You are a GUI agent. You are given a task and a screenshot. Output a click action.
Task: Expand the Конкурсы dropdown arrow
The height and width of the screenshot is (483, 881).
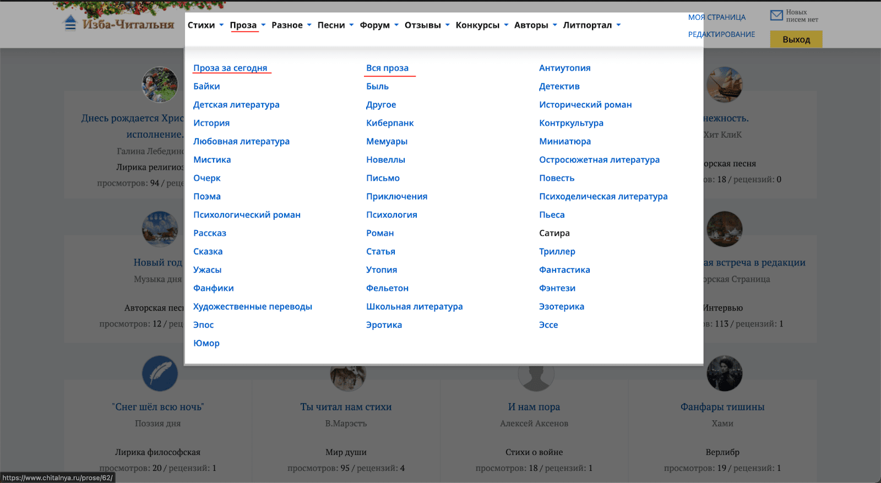(506, 25)
